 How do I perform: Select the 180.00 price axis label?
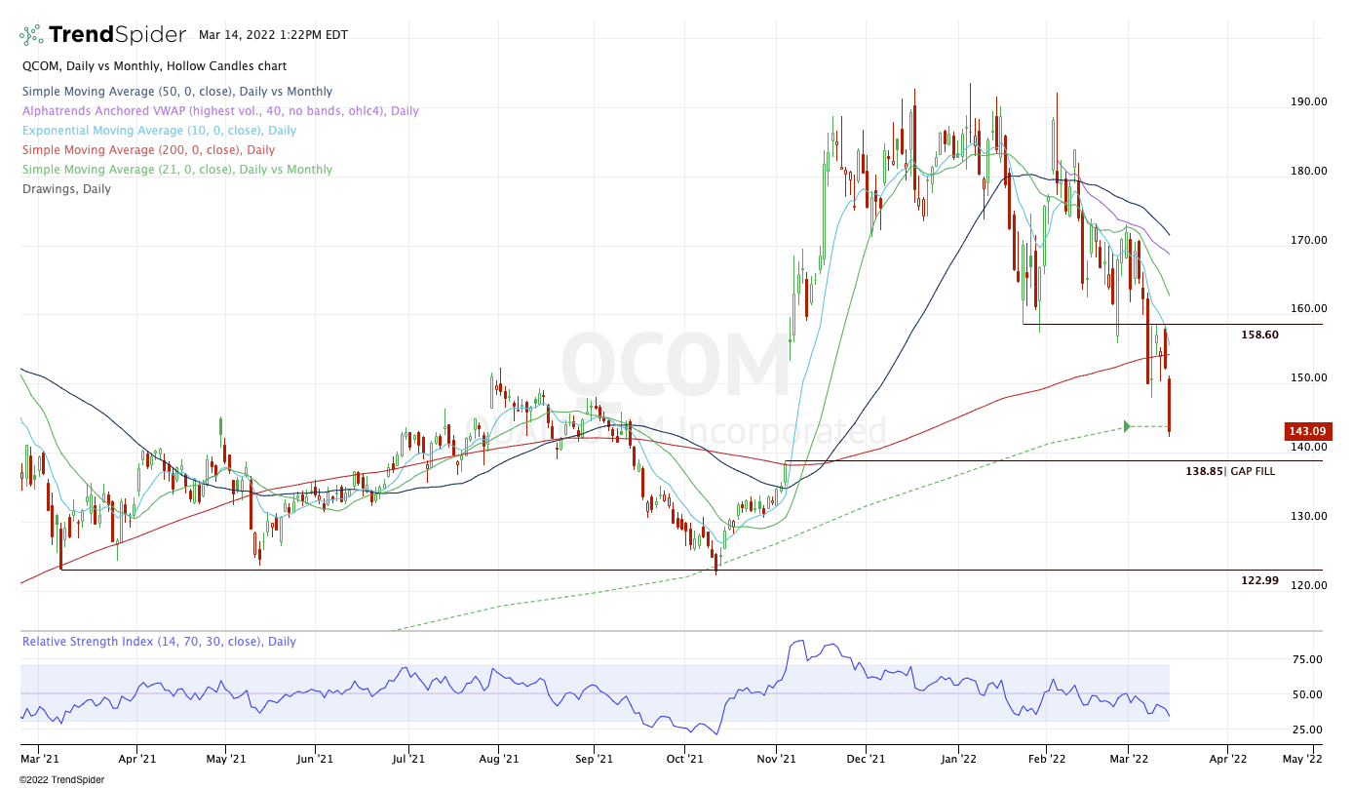pos(1309,171)
